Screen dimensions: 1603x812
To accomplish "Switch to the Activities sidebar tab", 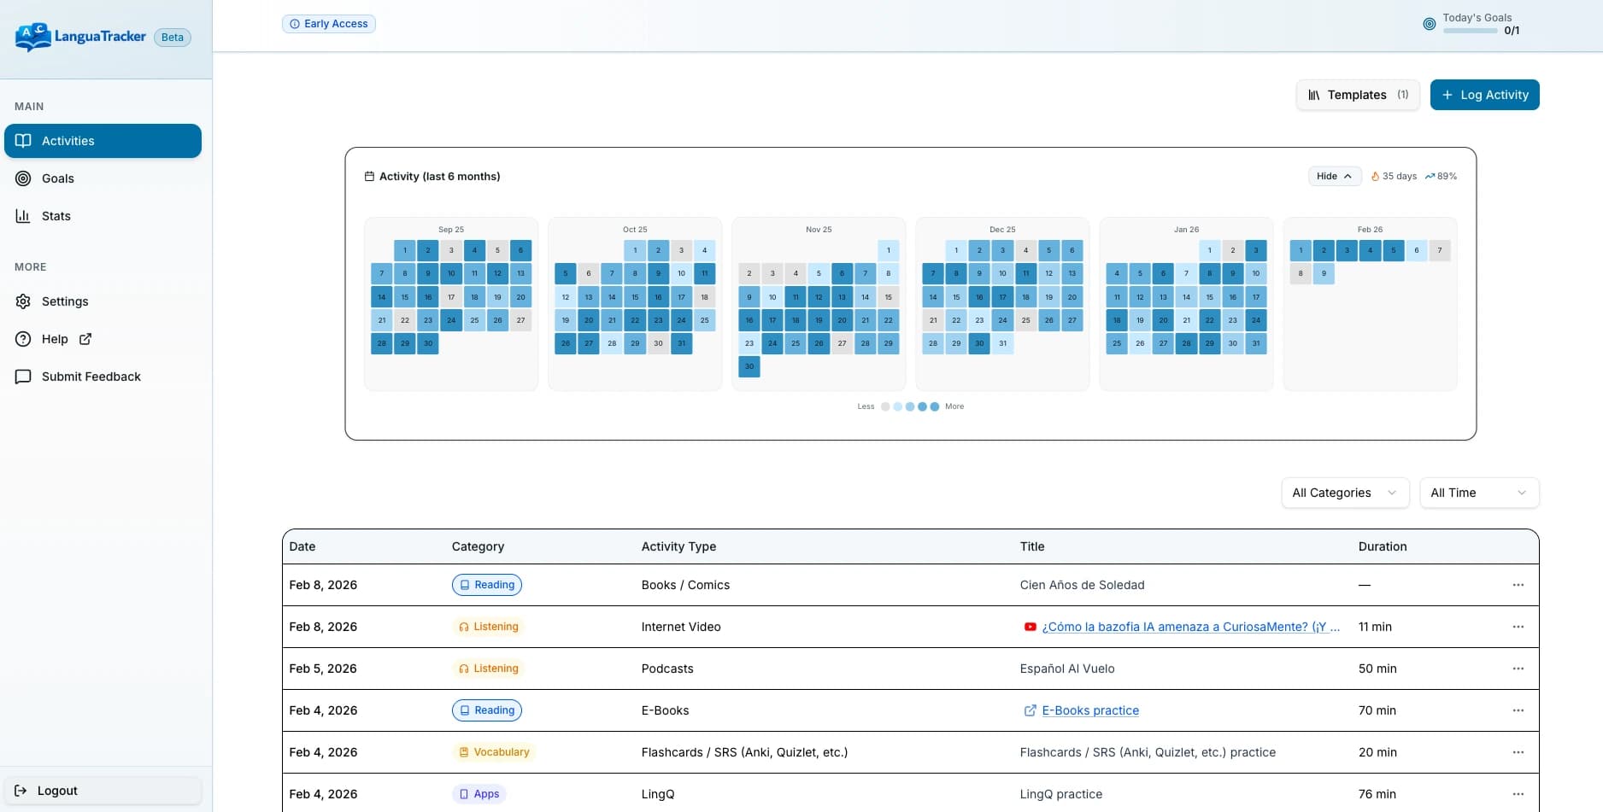I will coord(68,141).
